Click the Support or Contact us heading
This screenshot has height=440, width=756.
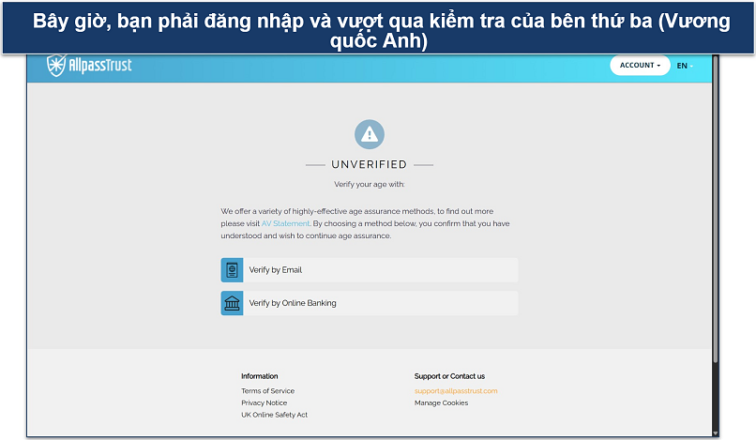pyautogui.click(x=449, y=376)
